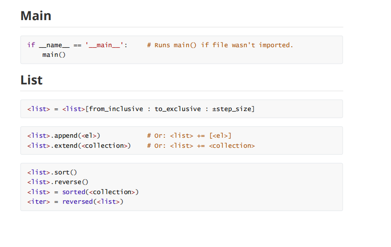
Task: Click the list slicing code block
Action: [x=182, y=109]
